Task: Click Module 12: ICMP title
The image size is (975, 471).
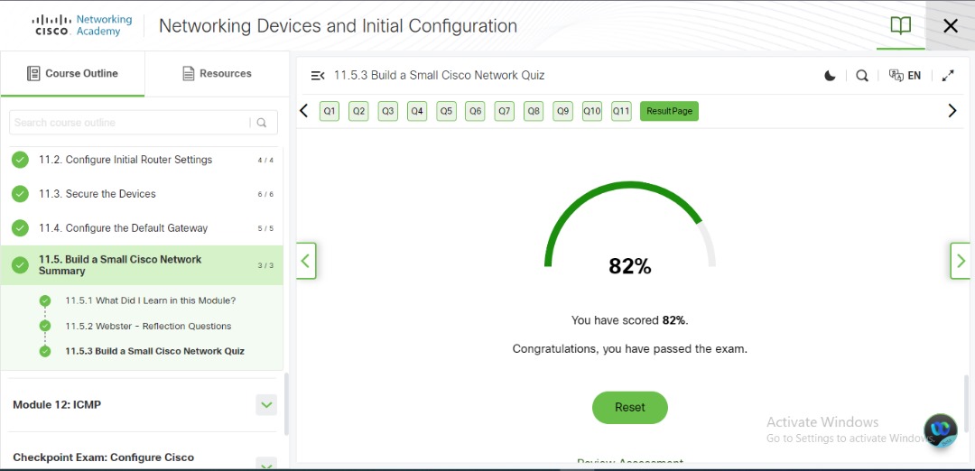Action: coord(57,404)
